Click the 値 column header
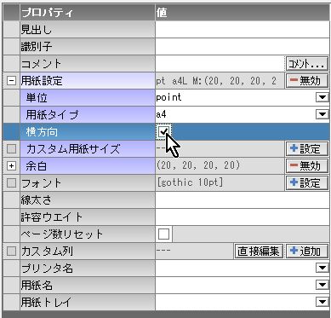Image resolution: width=331 pixels, height=318 pixels. tap(243, 13)
